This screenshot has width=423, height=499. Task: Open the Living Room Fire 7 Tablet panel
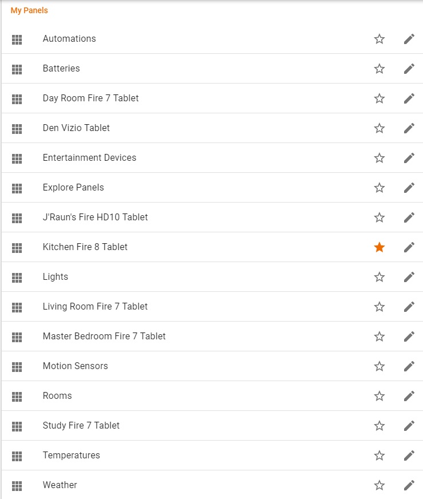(95, 307)
